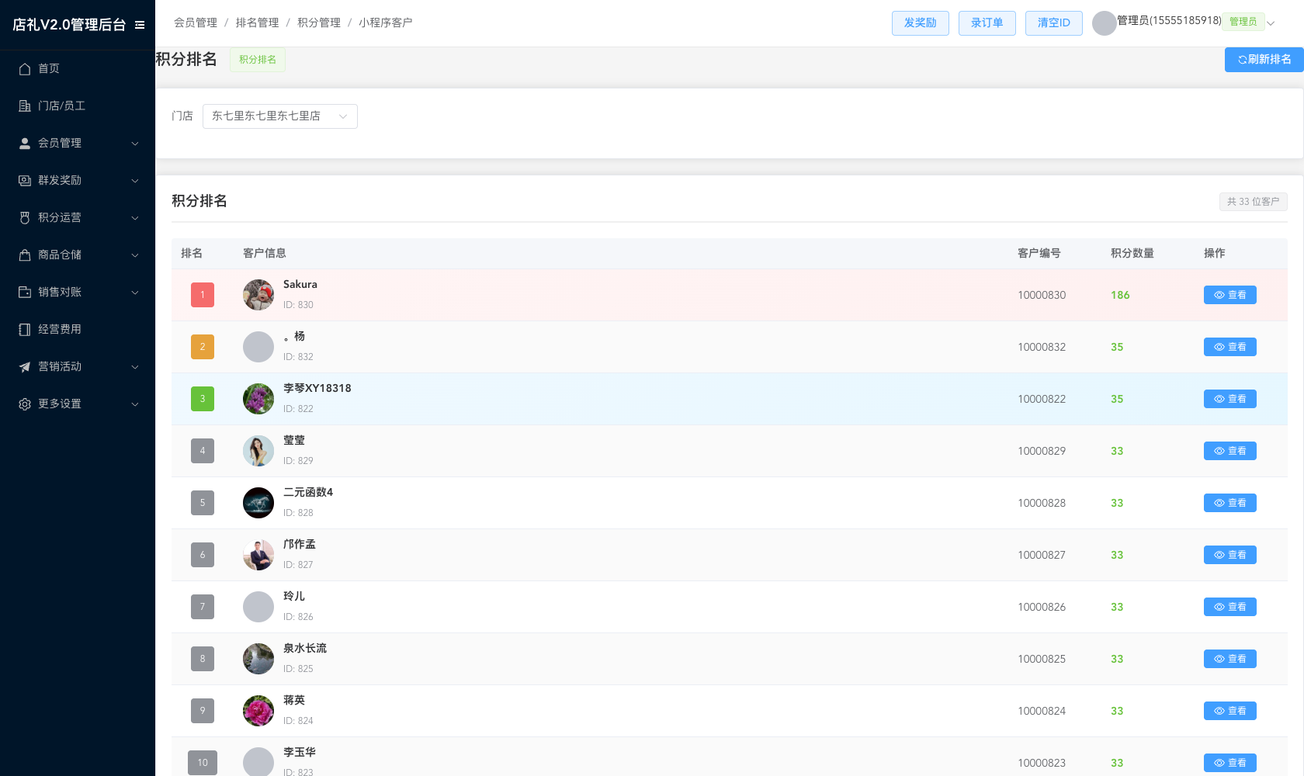Open 经营费用 in the sidebar
This screenshot has width=1304, height=776.
78,330
